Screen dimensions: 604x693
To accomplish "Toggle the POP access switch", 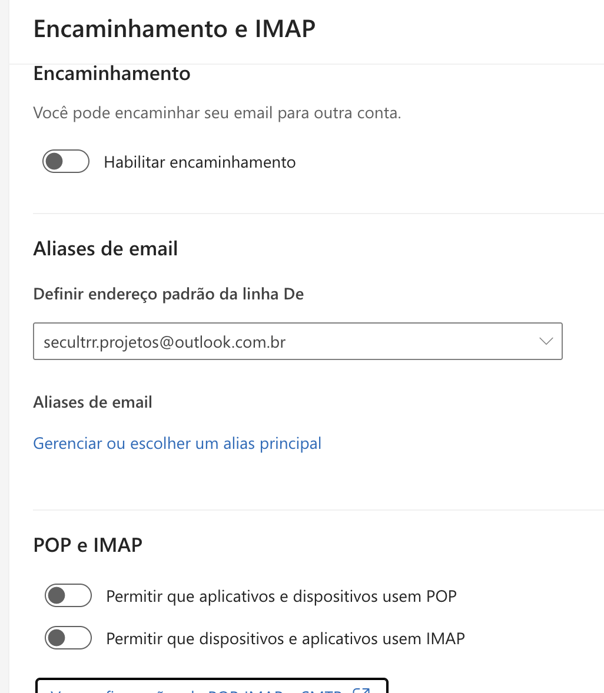I will pyautogui.click(x=68, y=596).
